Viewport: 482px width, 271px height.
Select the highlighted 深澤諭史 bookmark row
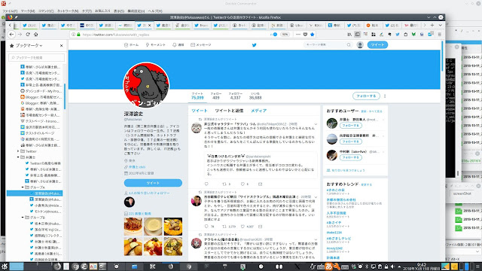35,193
